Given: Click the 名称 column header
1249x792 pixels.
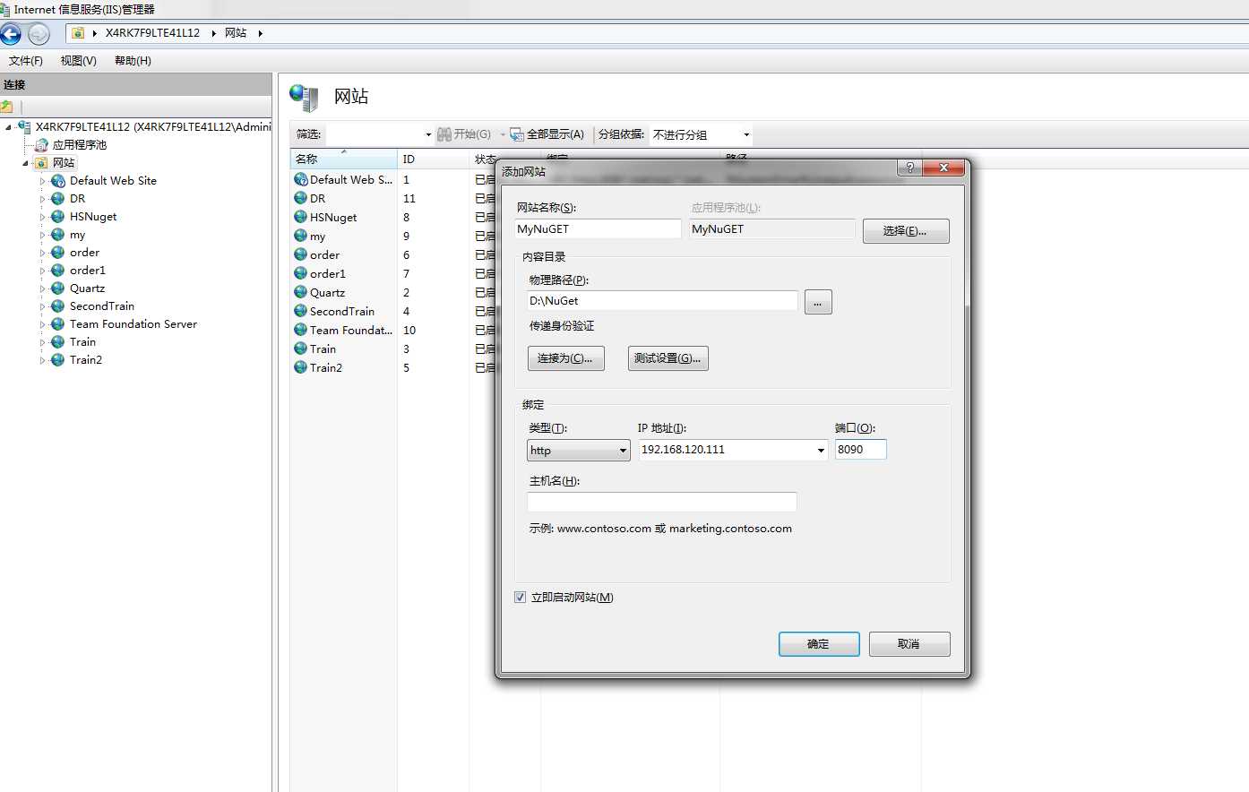Looking at the screenshot, I should [x=344, y=159].
